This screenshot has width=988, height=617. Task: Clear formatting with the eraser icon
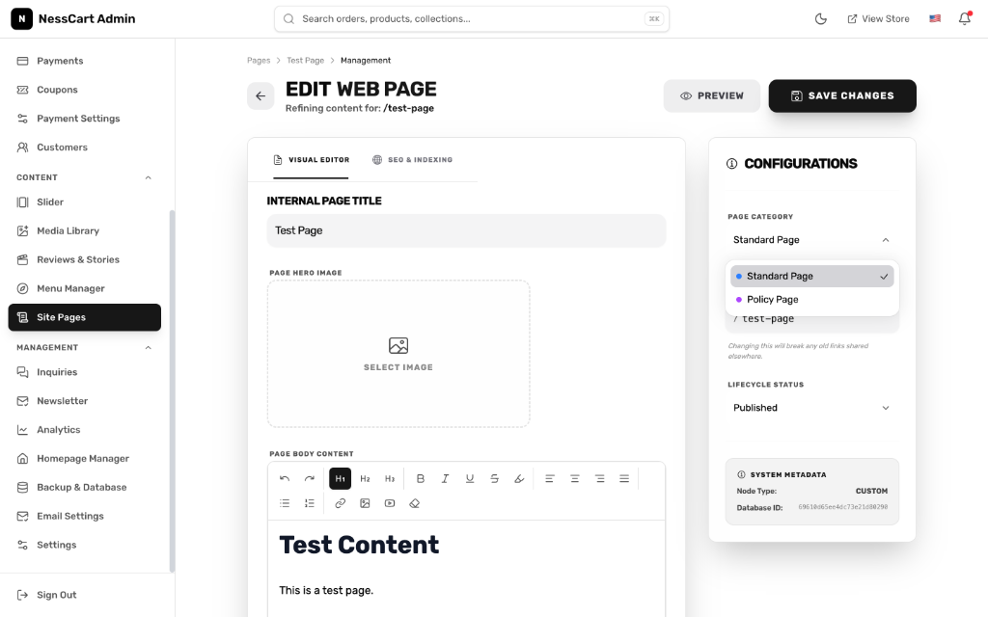(414, 502)
